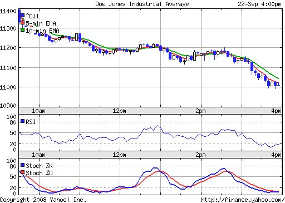Click '10am' on the RSI panel time axis
This screenshot has height=203, width=285.
tap(38, 155)
